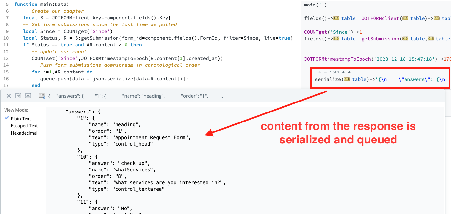
Task: Click the truncated ellipsis in the preview header
Action: (x=221, y=96)
